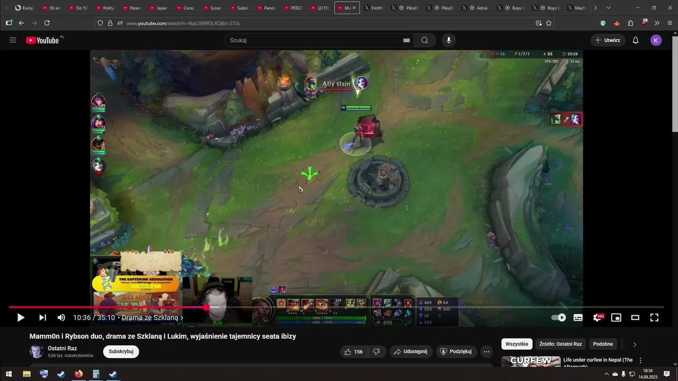Close the active 'Ma' tab
678x381 pixels.
pos(354,8)
